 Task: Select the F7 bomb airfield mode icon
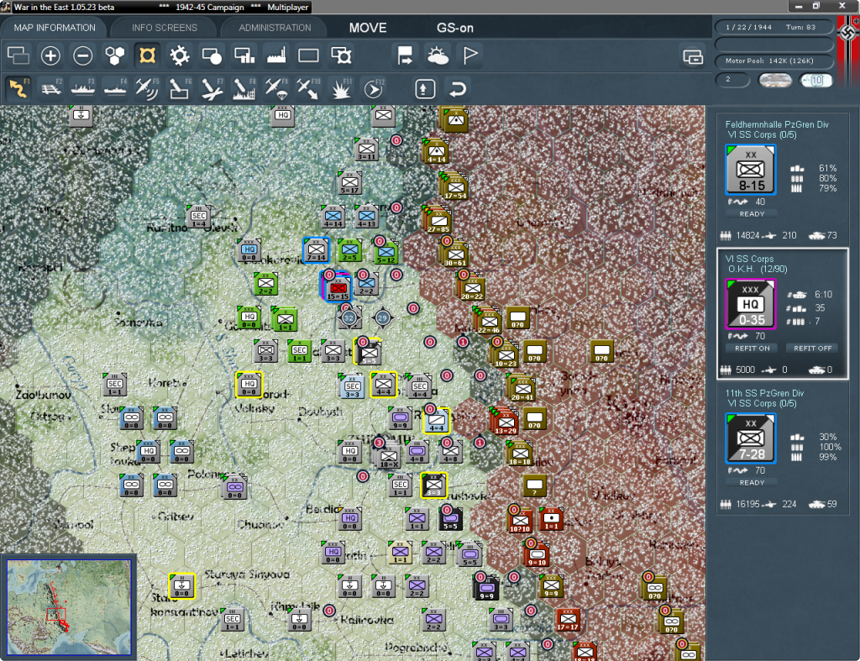coord(212,89)
